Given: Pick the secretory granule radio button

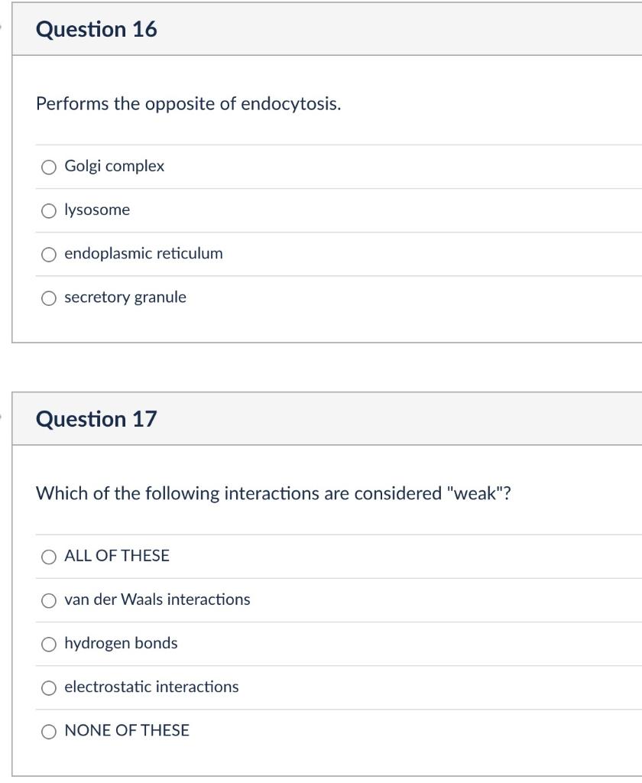Looking at the screenshot, I should [x=49, y=297].
